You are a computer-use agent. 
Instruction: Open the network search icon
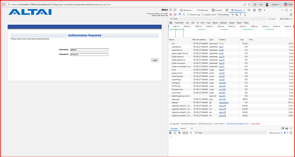coord(184,15)
